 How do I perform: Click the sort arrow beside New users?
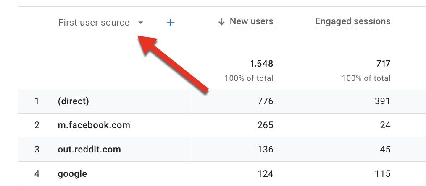coord(221,22)
